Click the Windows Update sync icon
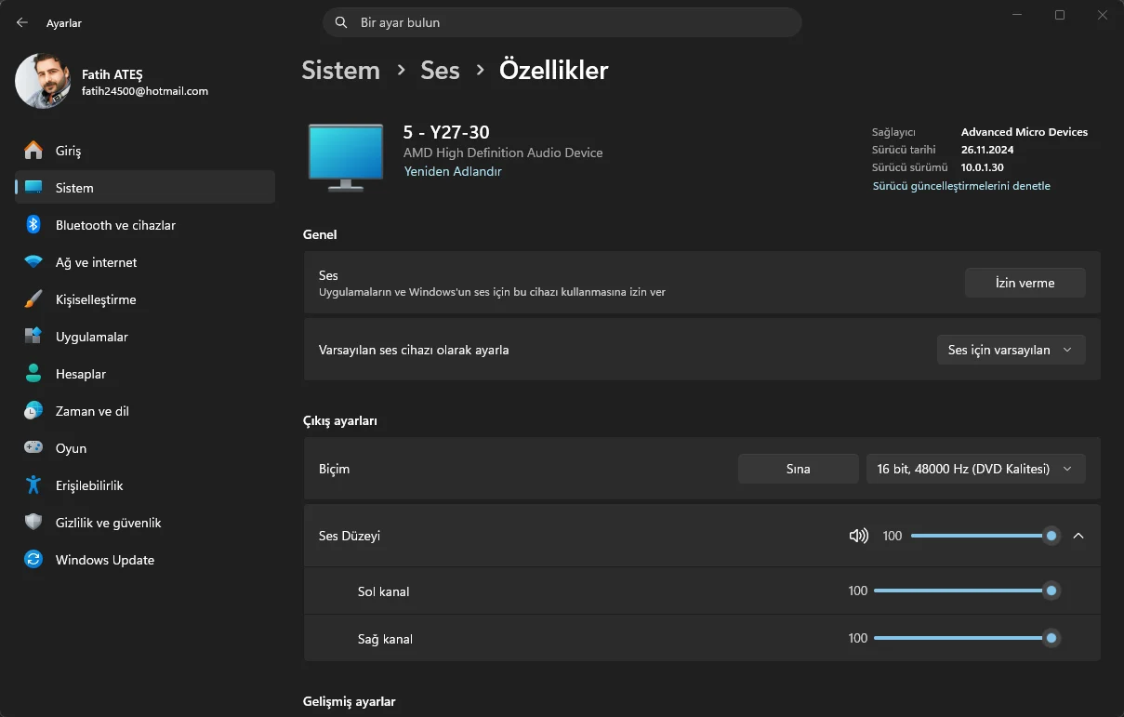1124x717 pixels. pos(33,560)
